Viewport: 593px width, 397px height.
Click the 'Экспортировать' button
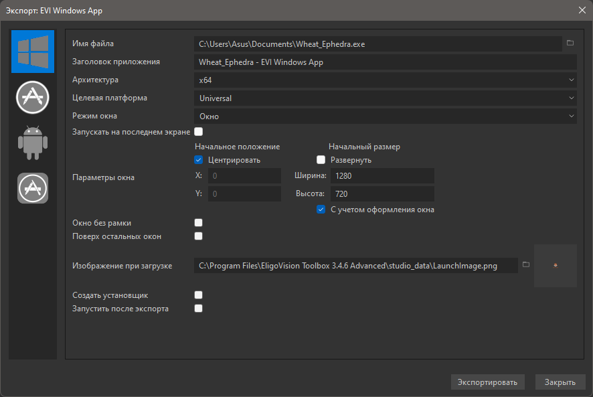pos(487,382)
